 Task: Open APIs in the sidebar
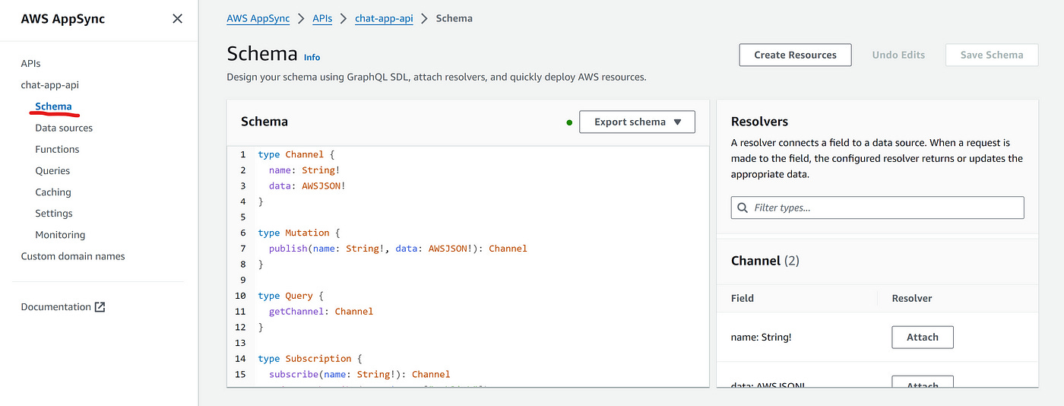(x=30, y=64)
